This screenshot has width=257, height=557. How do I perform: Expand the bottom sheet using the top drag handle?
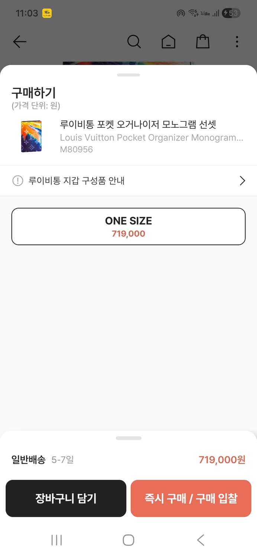[128, 74]
